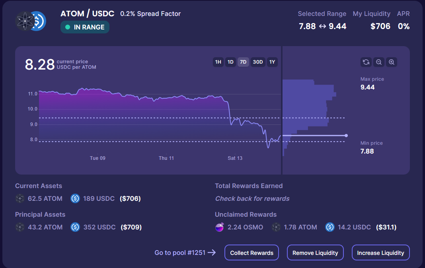Click the USDC icon in Unclaimed Rewards
The image size is (425, 268).
[330, 227]
